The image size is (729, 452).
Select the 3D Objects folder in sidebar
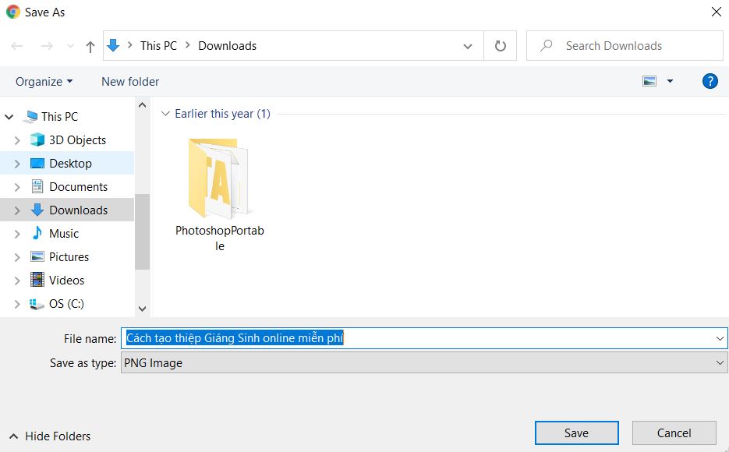point(77,140)
